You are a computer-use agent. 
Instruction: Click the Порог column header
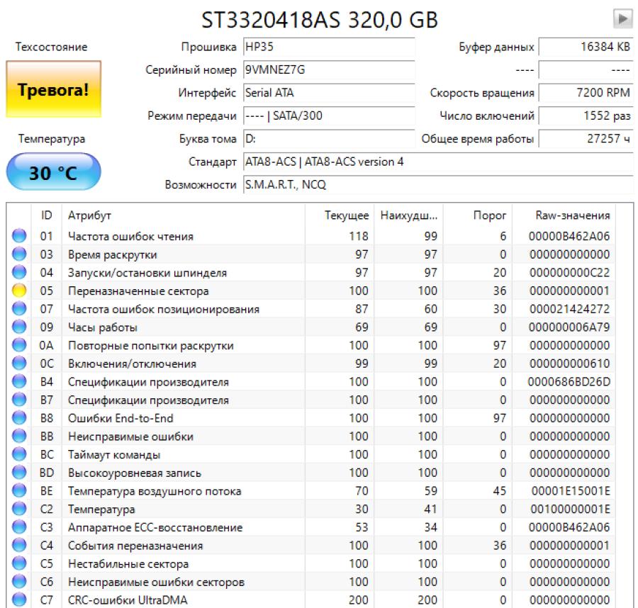pos(489,215)
